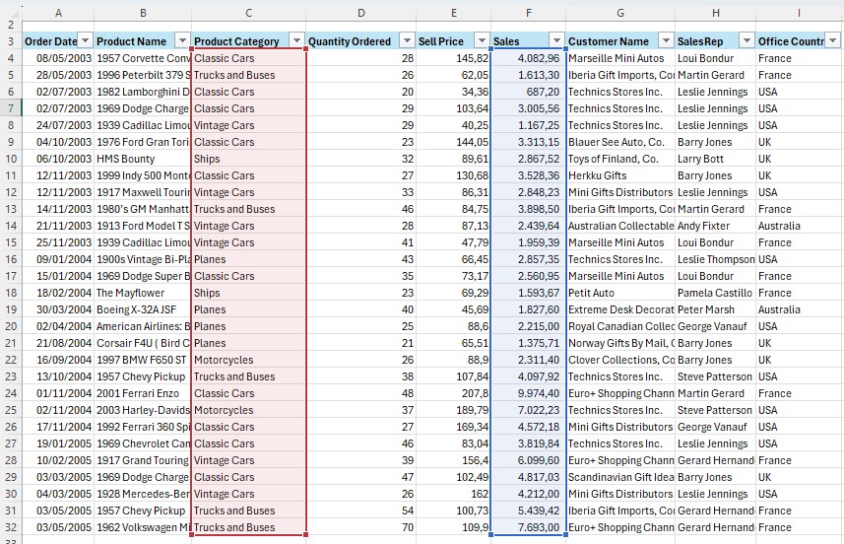
Task: Select the Order Date cell 08/05/2003
Action: [58, 58]
